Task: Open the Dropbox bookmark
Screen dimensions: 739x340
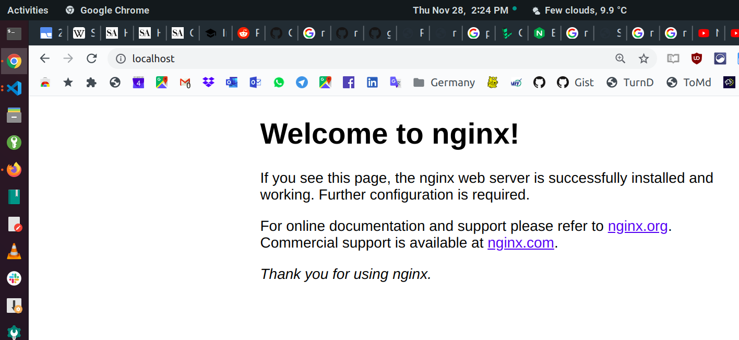Action: [209, 82]
